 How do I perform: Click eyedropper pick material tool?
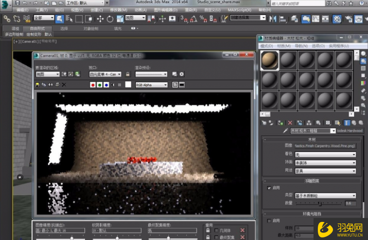click(285, 130)
